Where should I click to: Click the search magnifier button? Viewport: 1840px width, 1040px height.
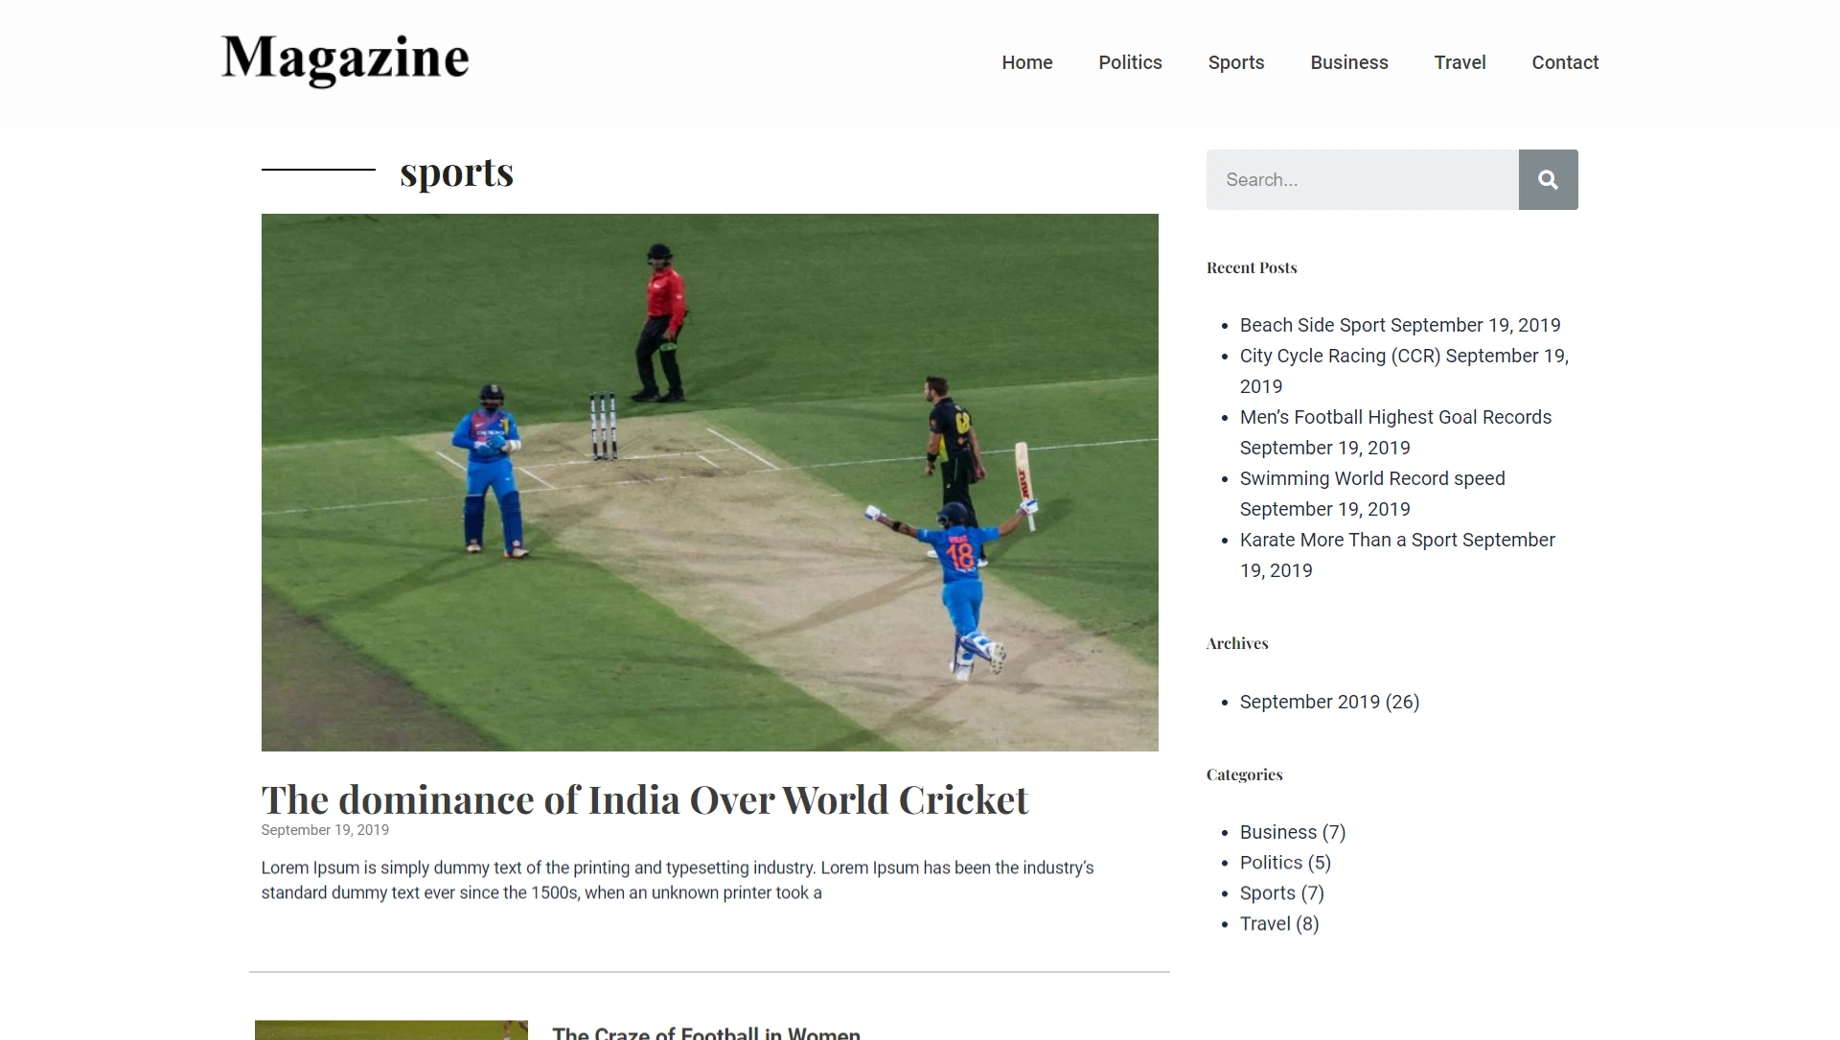point(1548,179)
